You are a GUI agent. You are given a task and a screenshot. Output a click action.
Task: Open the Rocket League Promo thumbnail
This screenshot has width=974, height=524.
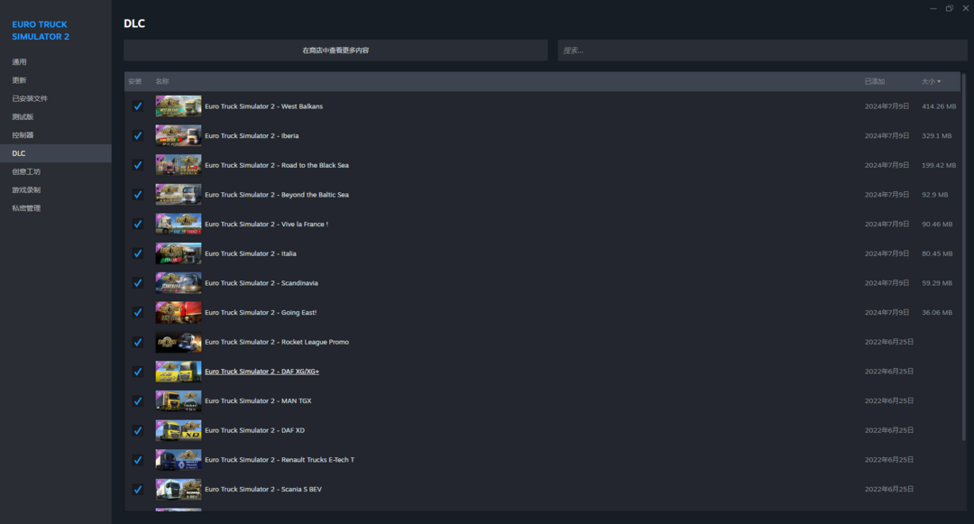point(179,342)
